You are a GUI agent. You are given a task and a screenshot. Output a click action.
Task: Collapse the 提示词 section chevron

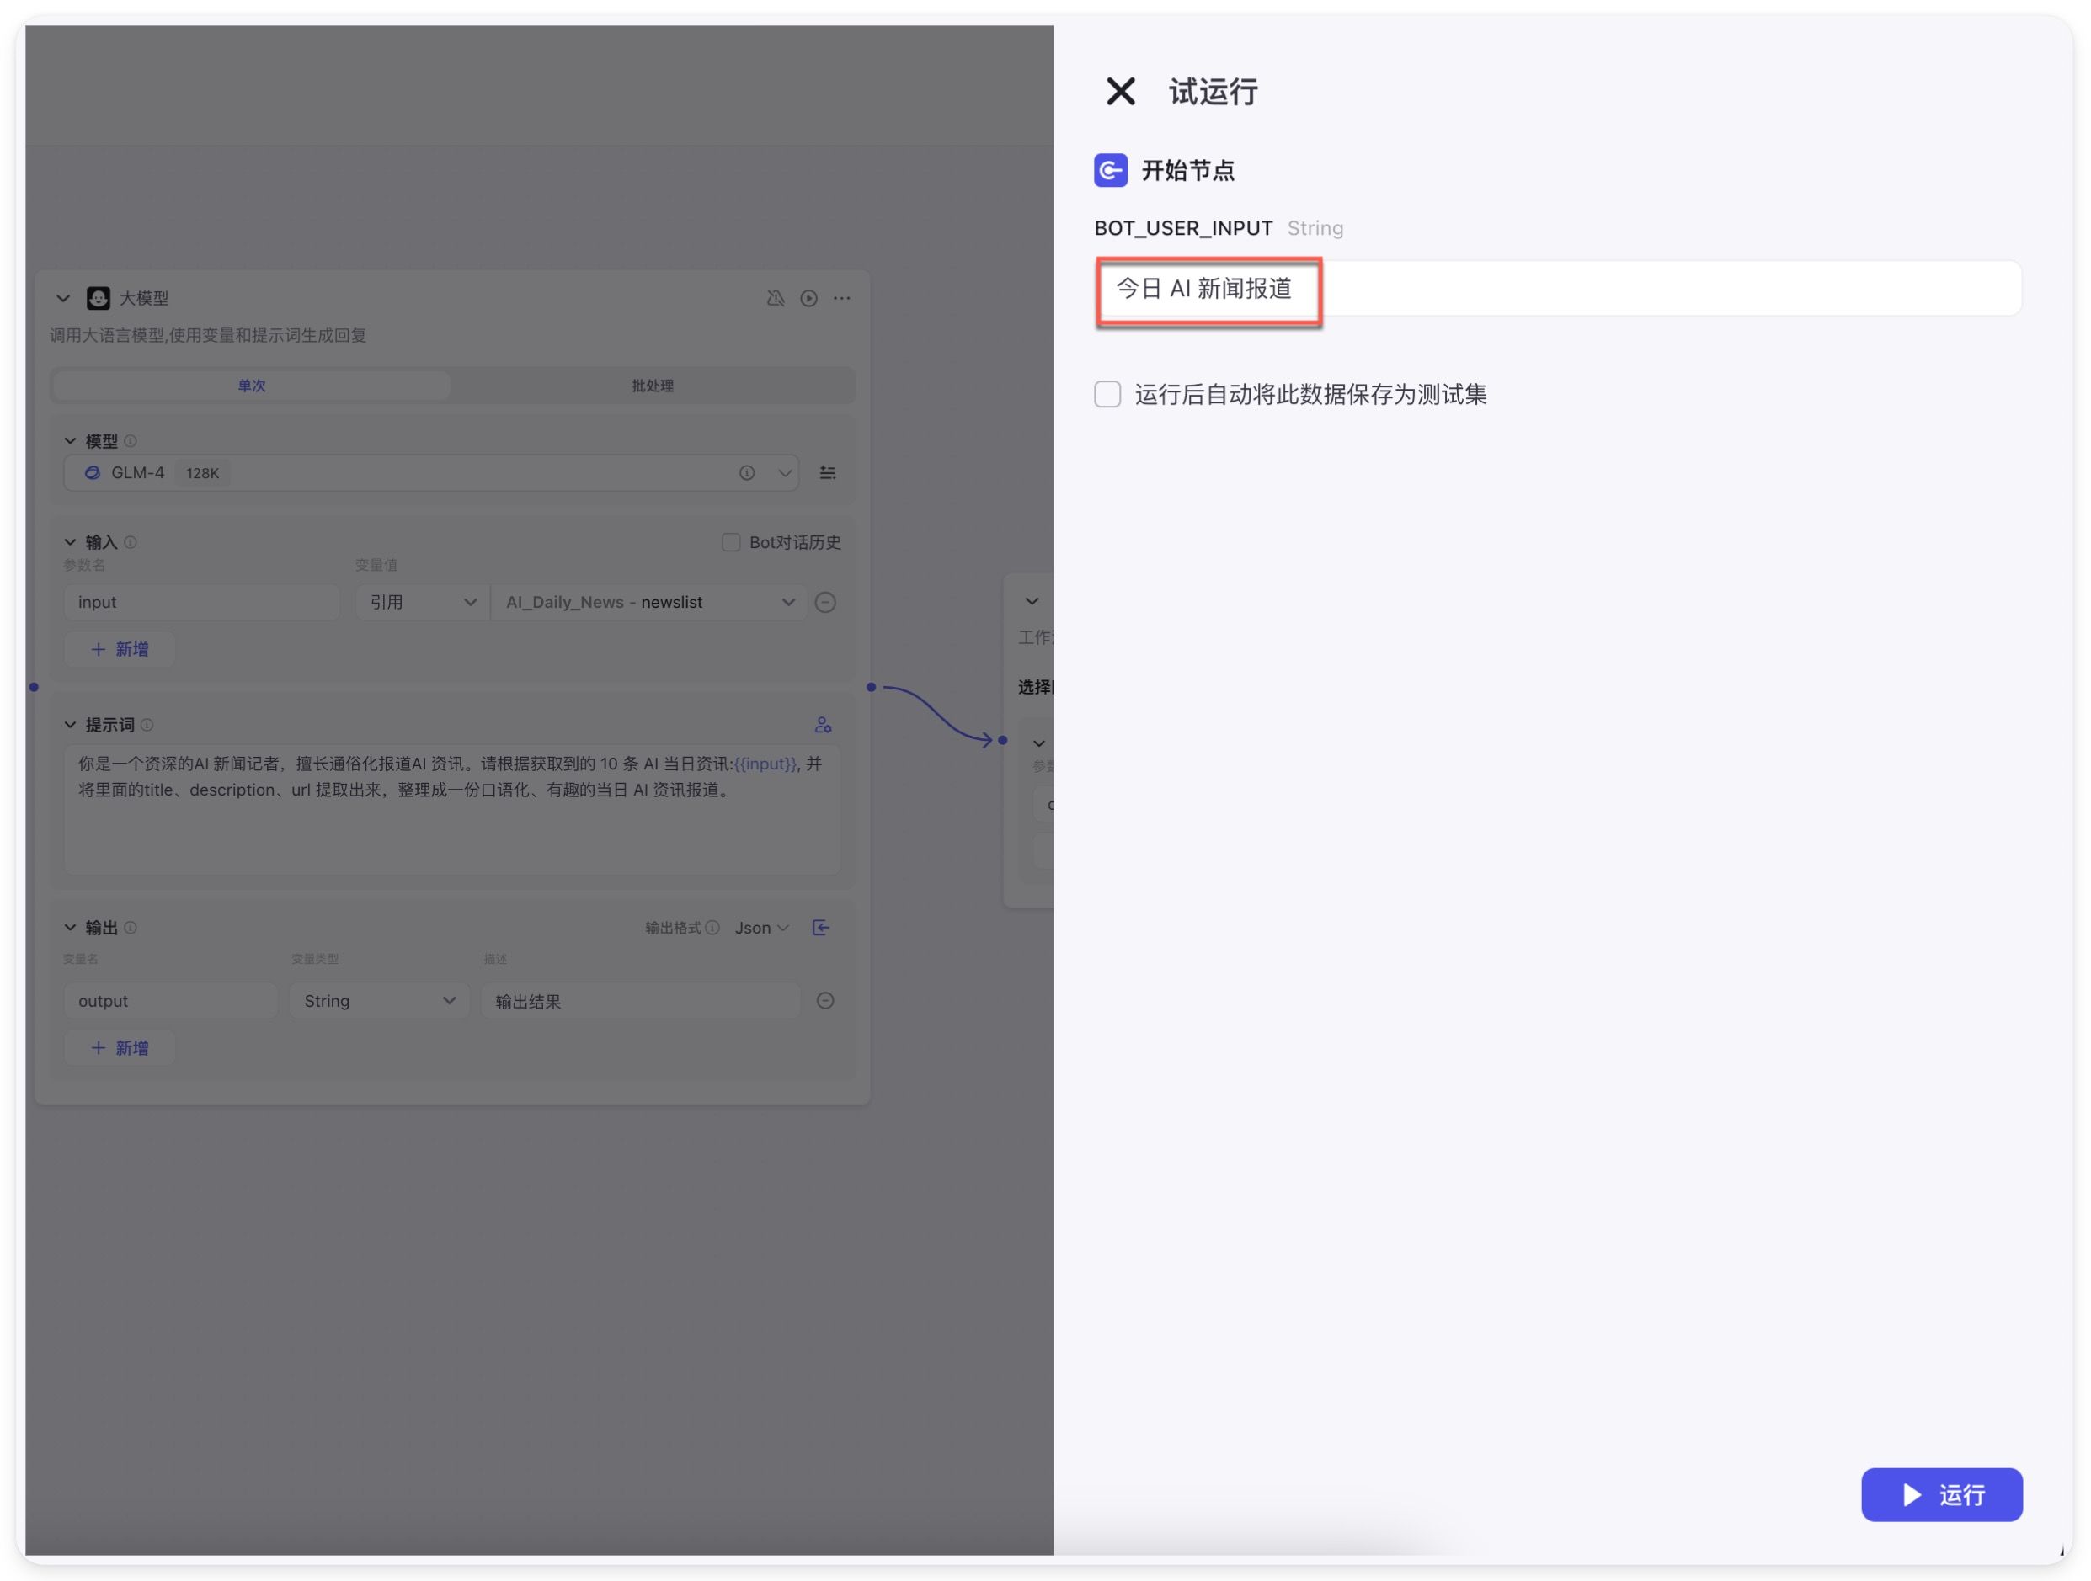[x=70, y=725]
